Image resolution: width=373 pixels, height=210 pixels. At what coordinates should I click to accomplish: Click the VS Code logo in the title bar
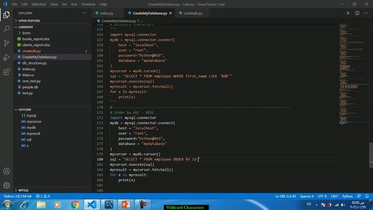tap(5, 4)
